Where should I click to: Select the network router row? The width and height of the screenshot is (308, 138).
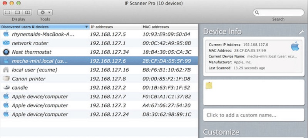[99, 43]
